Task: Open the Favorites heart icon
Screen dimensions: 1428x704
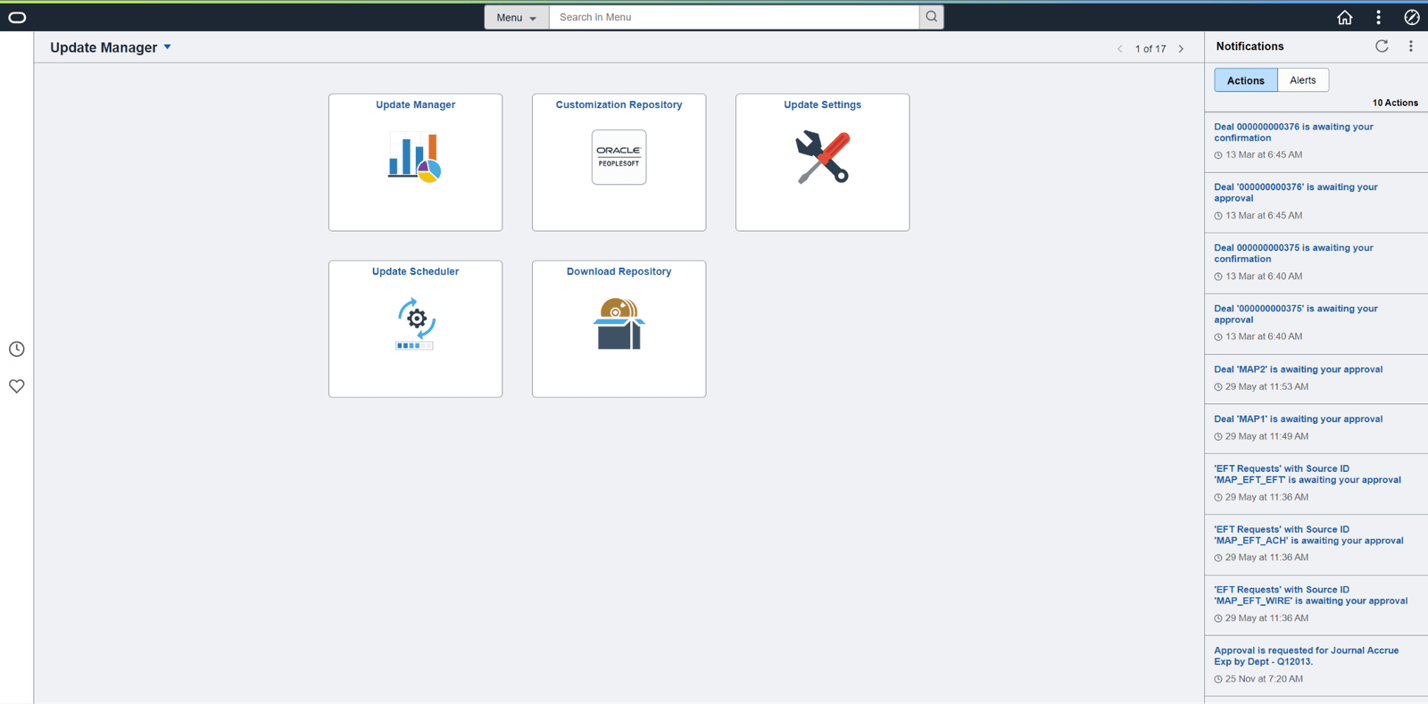Action: [17, 386]
